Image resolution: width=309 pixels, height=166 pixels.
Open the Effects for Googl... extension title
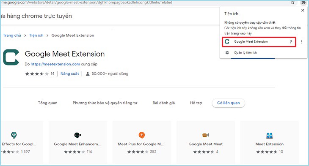(x=19, y=144)
